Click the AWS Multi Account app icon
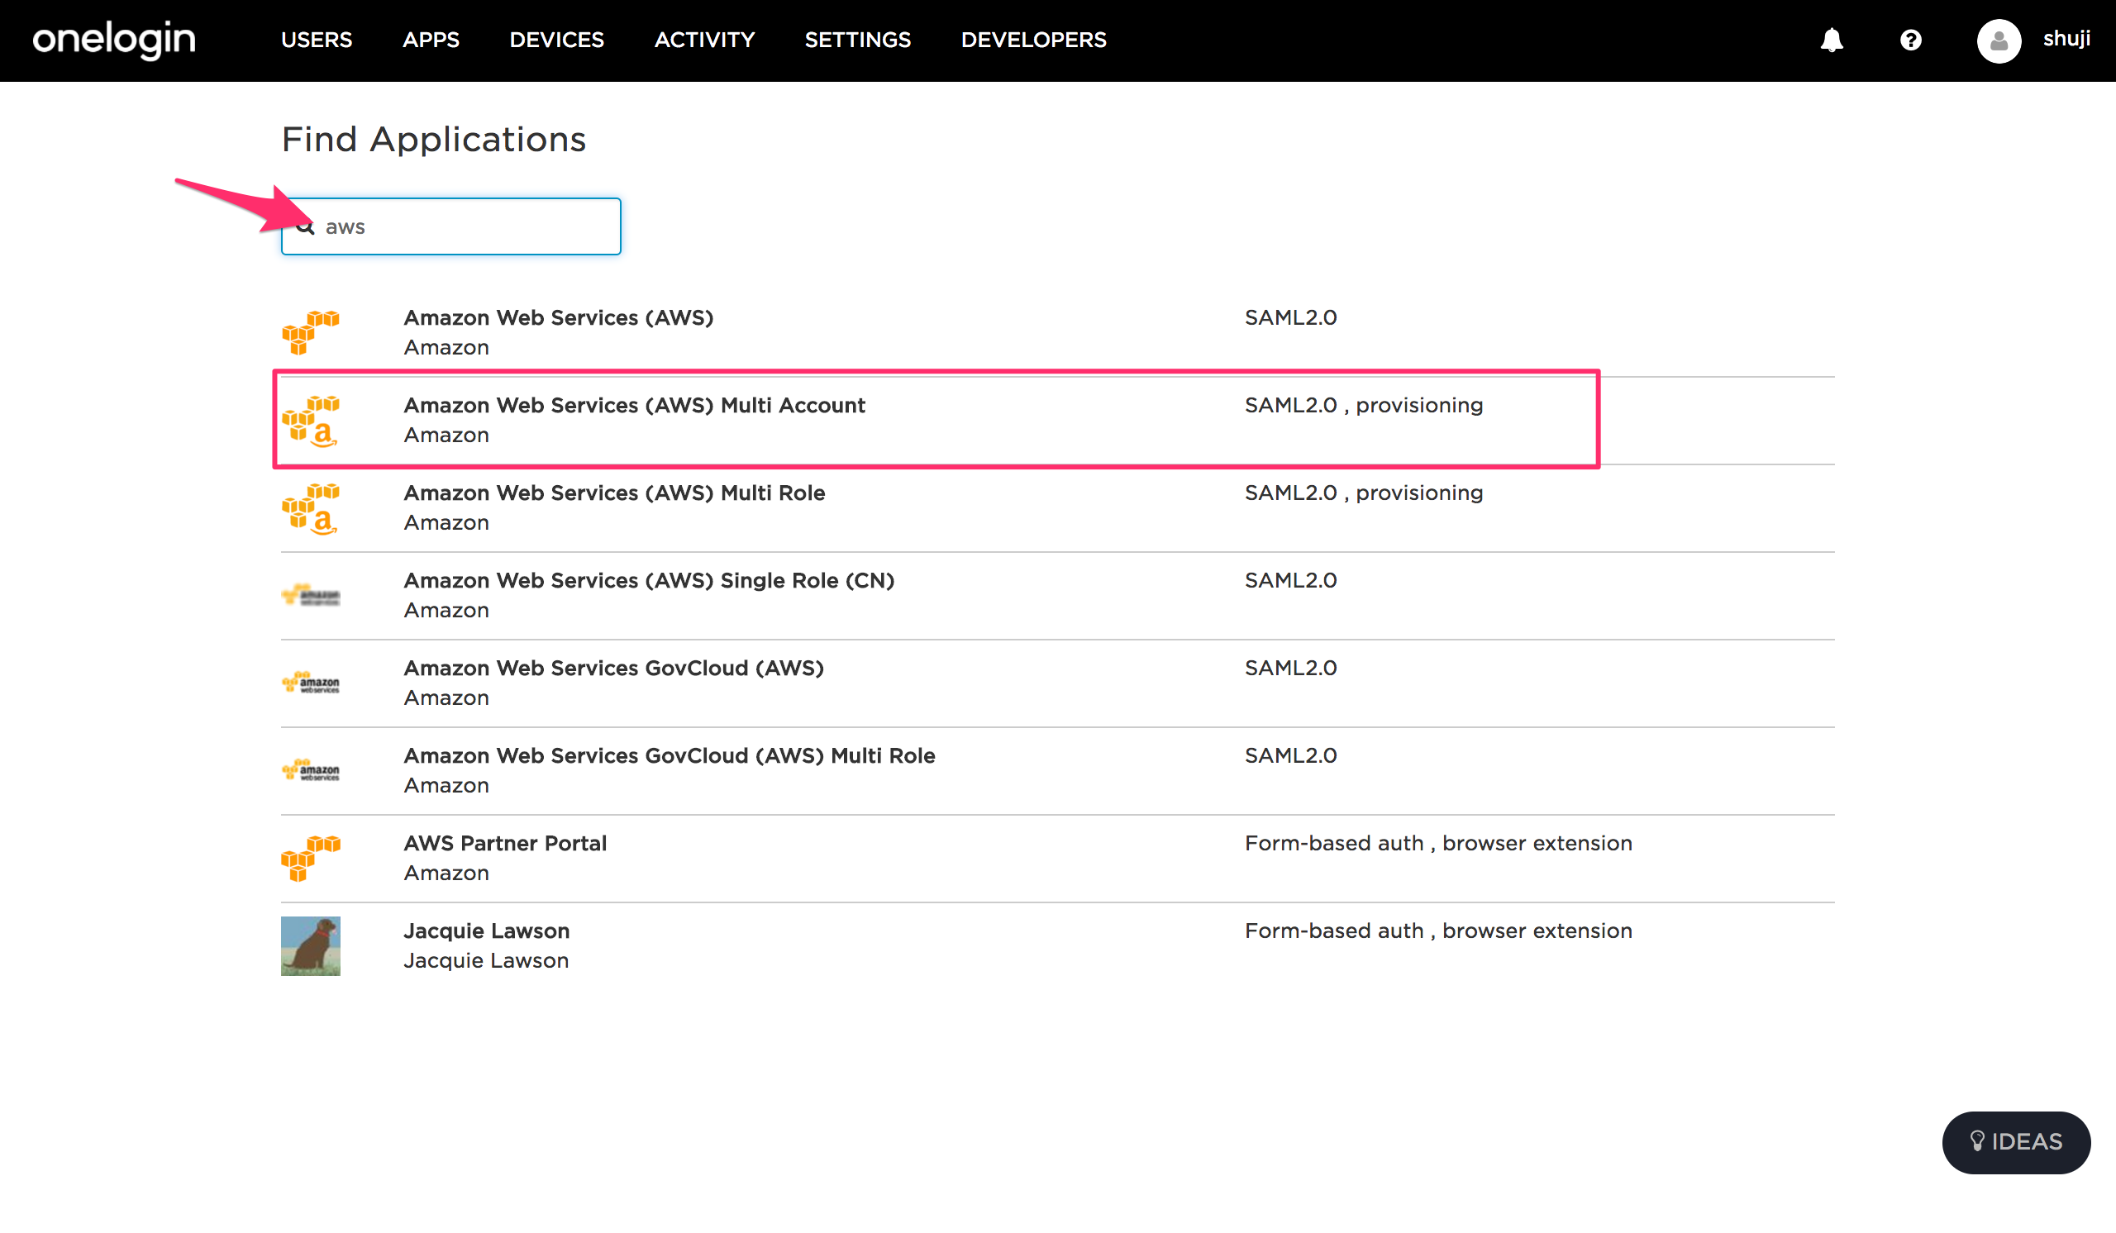 (311, 420)
